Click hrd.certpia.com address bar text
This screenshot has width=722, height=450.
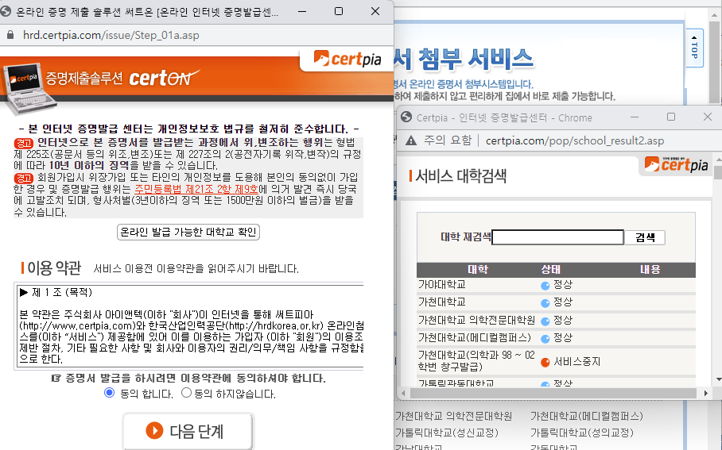pyautogui.click(x=111, y=35)
